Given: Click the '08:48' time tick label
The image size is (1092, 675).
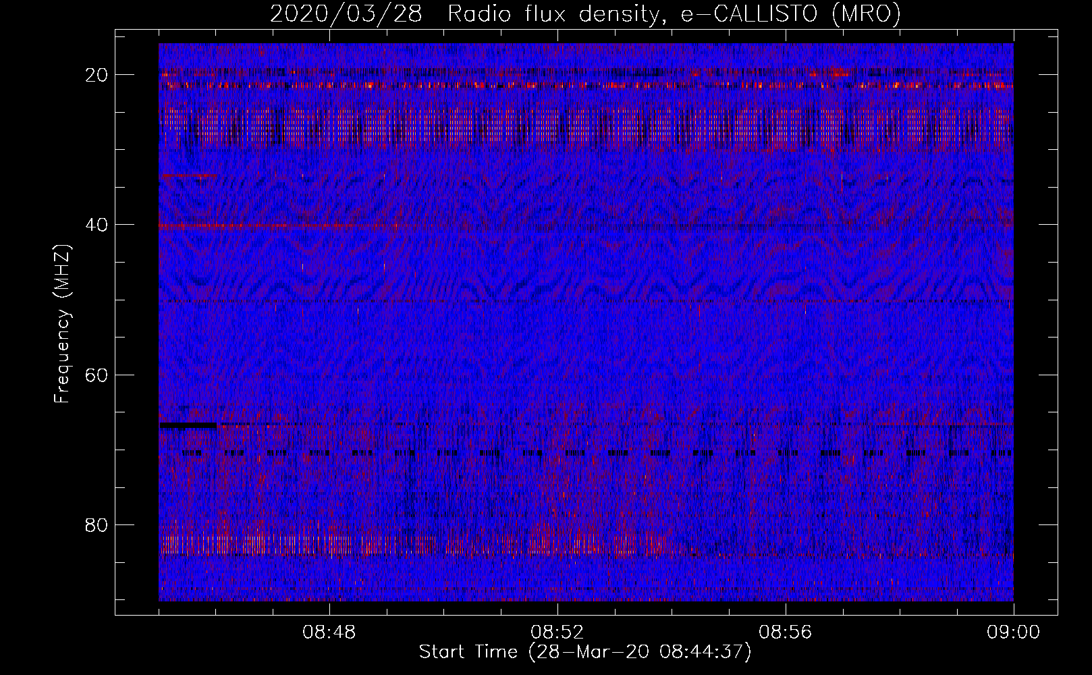Looking at the screenshot, I should click(329, 632).
